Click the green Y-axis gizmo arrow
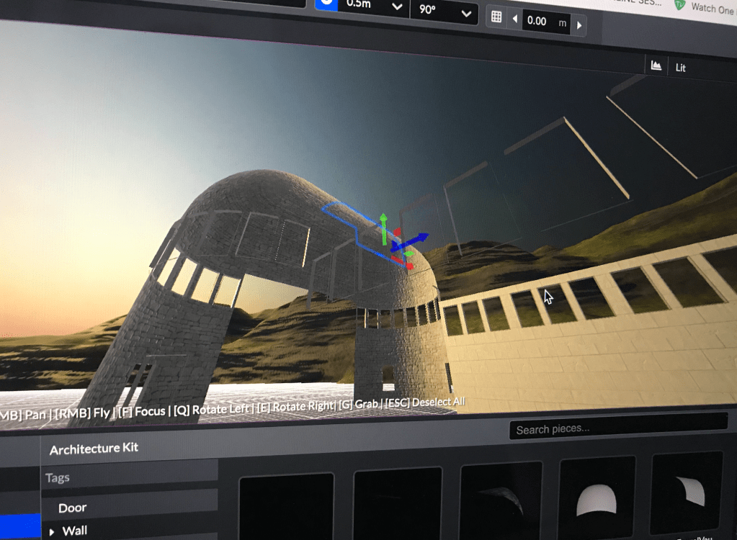This screenshot has width=737, height=540. coord(383,221)
